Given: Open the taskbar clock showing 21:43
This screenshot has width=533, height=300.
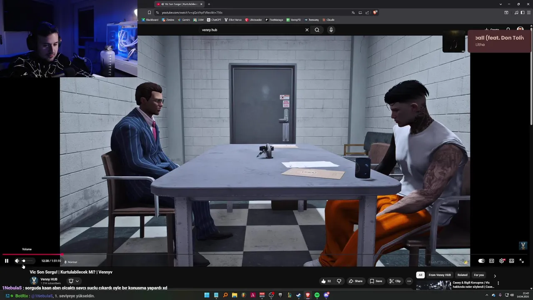Looking at the screenshot, I should 523,295.
